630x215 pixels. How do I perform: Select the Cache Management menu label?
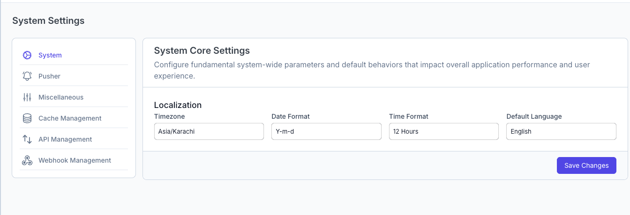pos(70,118)
